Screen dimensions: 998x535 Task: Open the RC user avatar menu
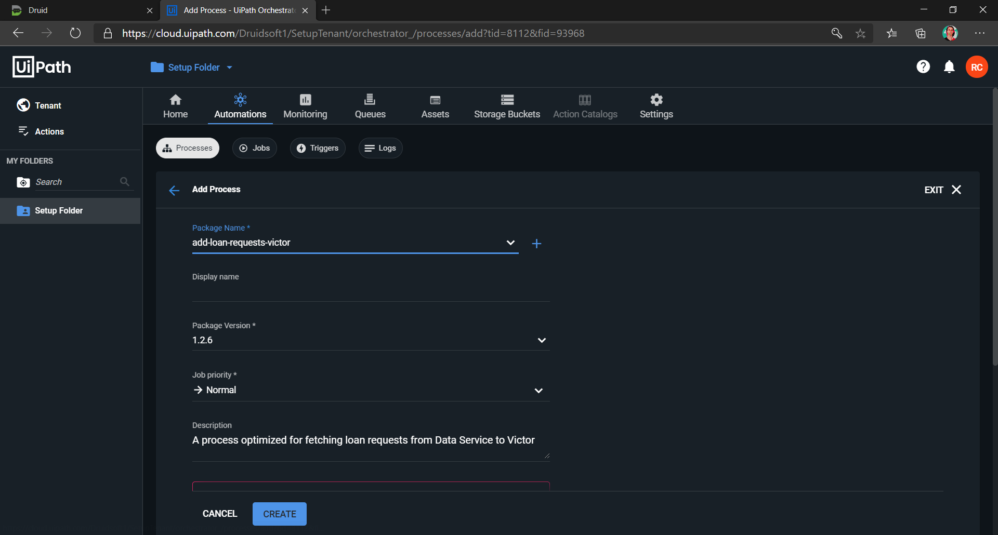pyautogui.click(x=977, y=67)
